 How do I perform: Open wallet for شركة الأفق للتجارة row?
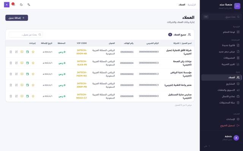pyautogui.click(x=27, y=52)
